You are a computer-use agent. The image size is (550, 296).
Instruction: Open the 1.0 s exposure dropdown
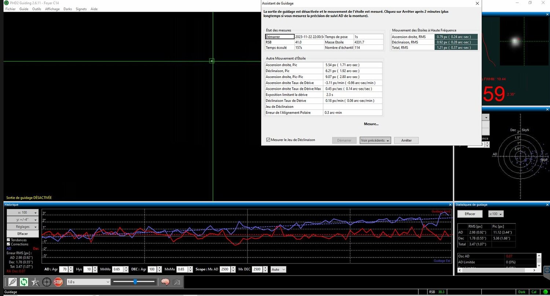[x=108, y=282]
